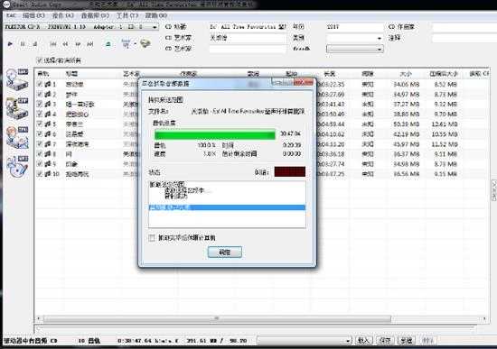Jump to the previous track

tap(53, 44)
